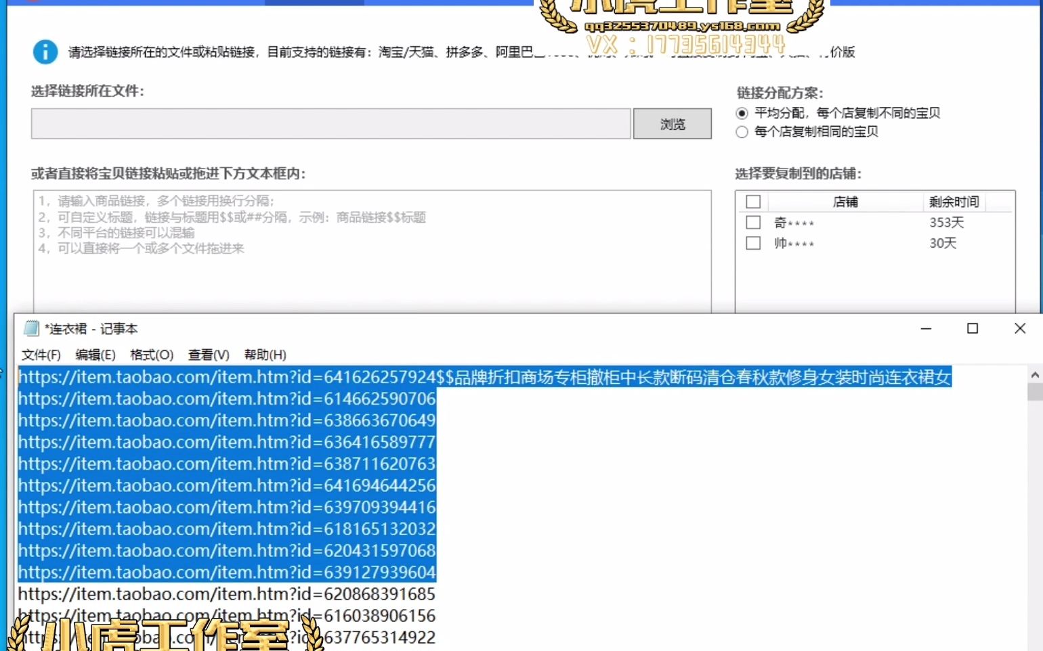Maximize the Notepad window
The width and height of the screenshot is (1043, 651).
pyautogui.click(x=973, y=329)
